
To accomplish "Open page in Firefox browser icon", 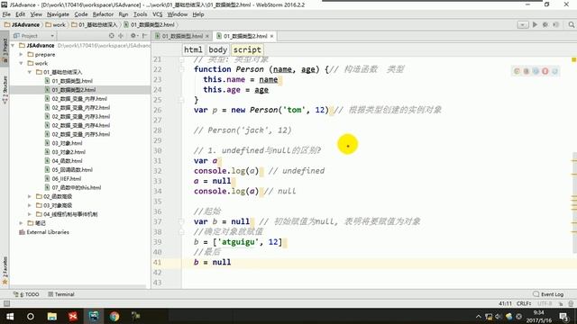I will [x=527, y=71].
